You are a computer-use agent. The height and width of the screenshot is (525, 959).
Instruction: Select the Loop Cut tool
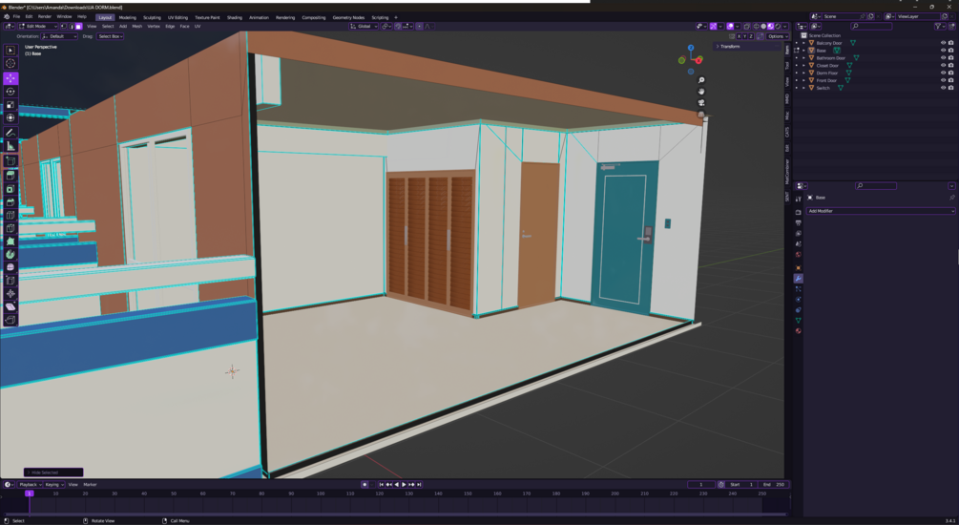pyautogui.click(x=10, y=215)
